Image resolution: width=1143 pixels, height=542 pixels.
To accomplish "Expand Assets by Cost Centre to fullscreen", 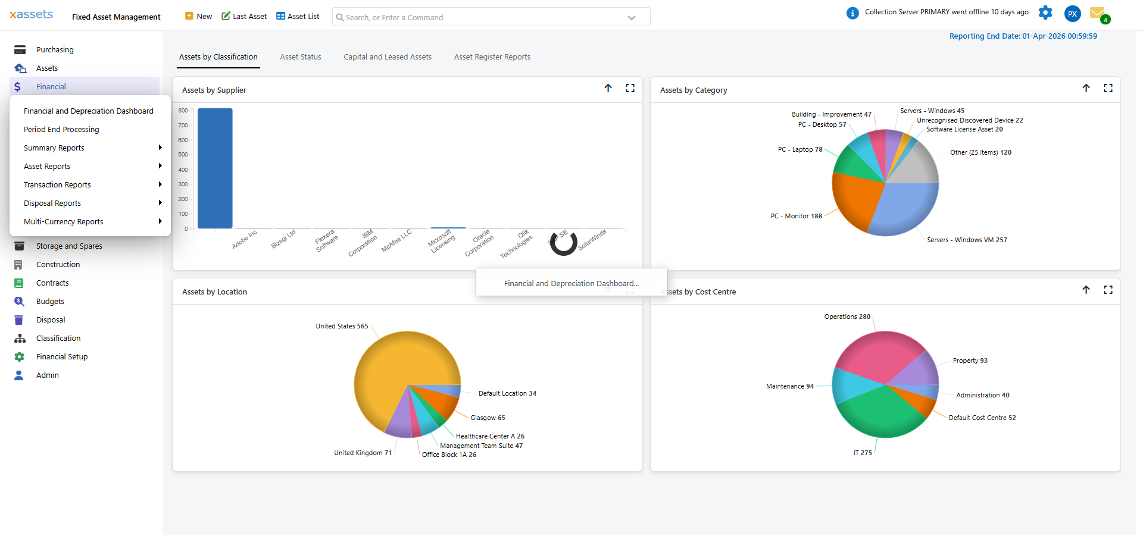I will (1108, 290).
